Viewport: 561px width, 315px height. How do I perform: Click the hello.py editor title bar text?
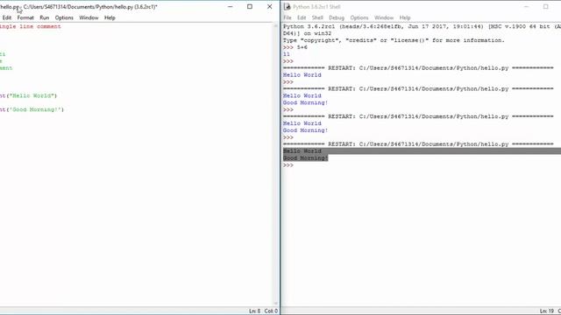pos(79,7)
